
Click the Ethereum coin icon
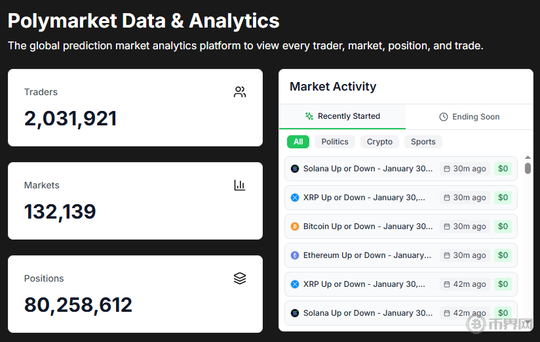tap(295, 255)
